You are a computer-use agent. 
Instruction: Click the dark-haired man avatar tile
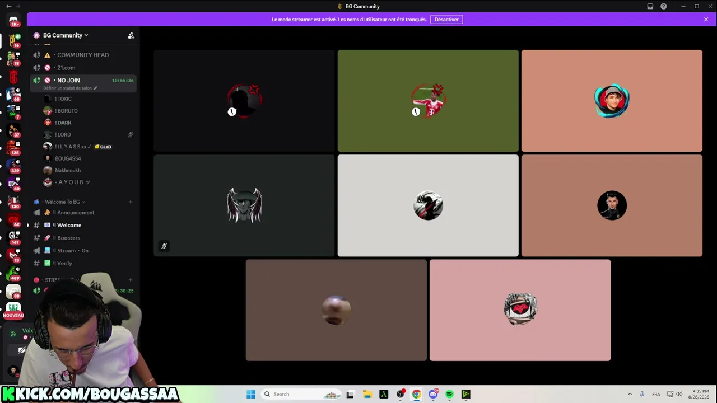click(x=612, y=205)
